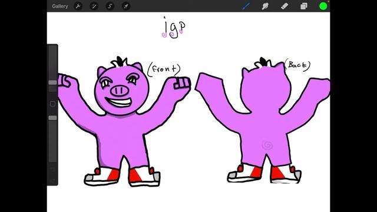Click the front pig's snout
This screenshot has height=212, width=377.
tap(120, 90)
